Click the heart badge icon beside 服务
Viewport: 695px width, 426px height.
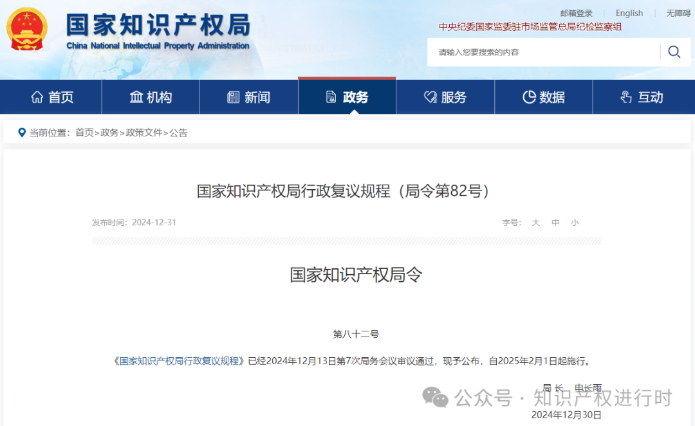(x=430, y=97)
